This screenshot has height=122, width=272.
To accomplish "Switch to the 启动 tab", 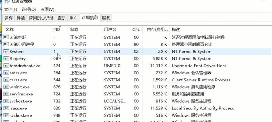I will [x=61, y=18].
